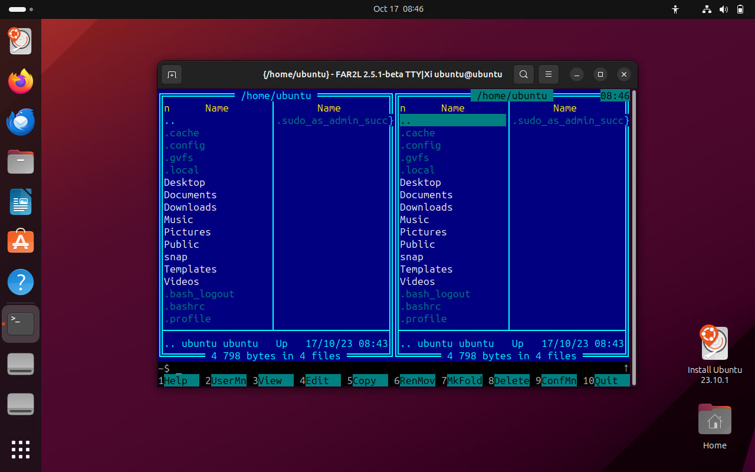Open Firefox from the dock
Screen dimensions: 755x472
pos(21,81)
